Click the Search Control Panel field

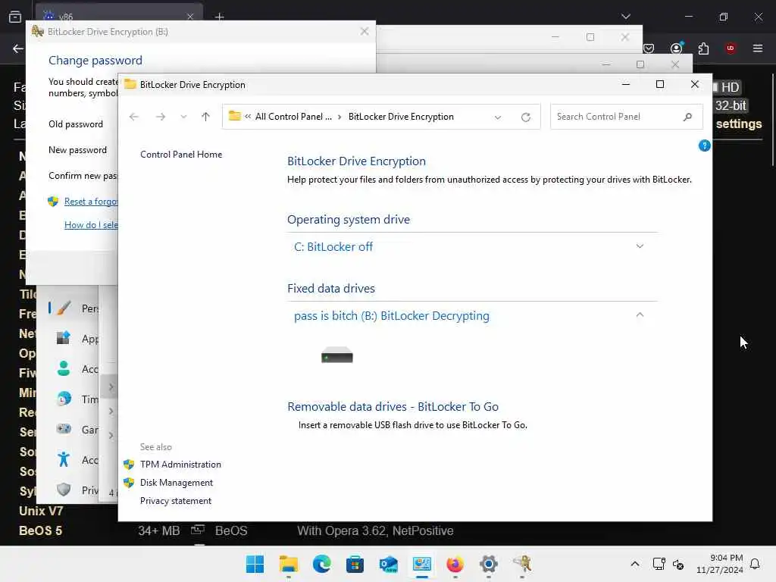pos(626,117)
